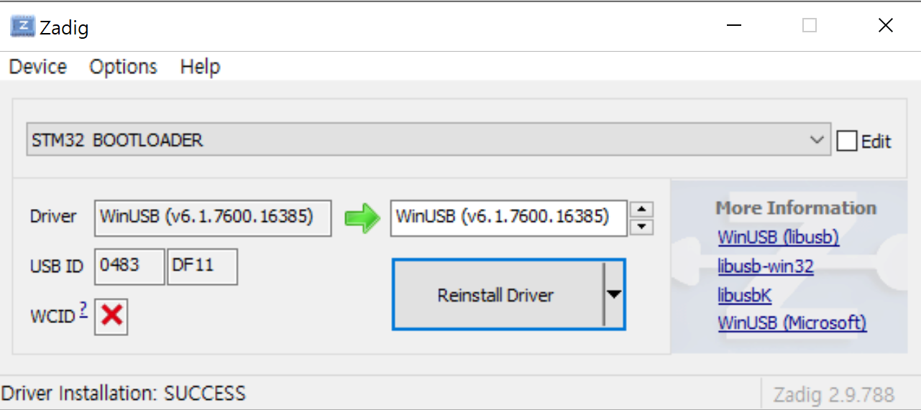This screenshot has width=921, height=410.
Task: Click the USB ID 0483 vendor field
Action: [129, 266]
